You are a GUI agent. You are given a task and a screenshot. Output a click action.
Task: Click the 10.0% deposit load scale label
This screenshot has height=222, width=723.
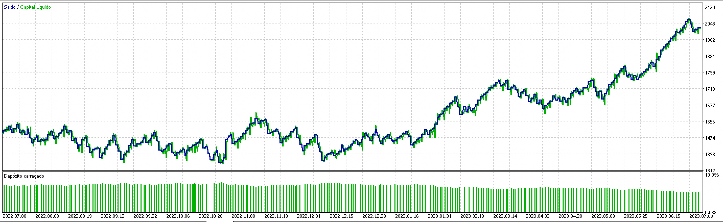pos(712,175)
